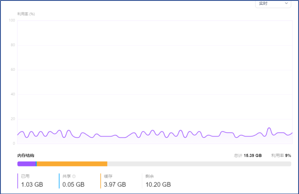Click the gray 剩余 portion of memory bar
The image size is (299, 194).
click(x=199, y=164)
